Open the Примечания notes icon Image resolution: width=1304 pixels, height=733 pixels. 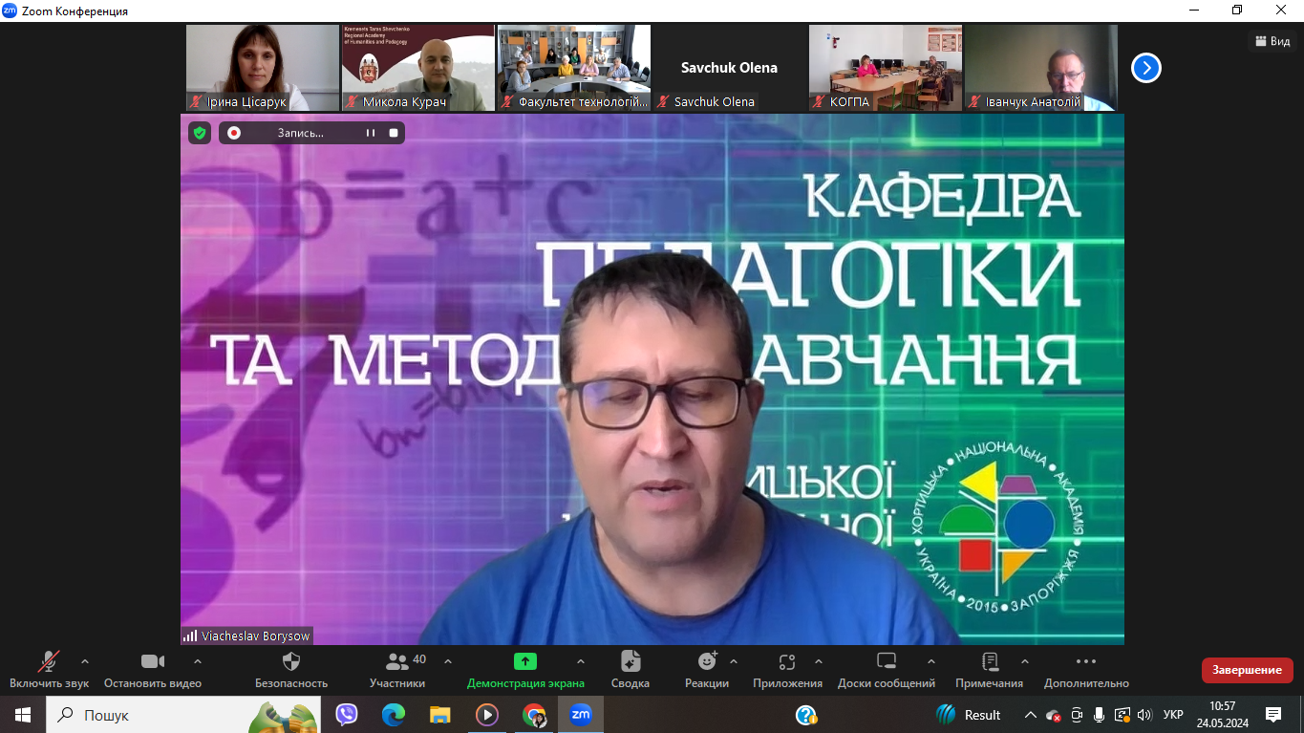pos(990,661)
